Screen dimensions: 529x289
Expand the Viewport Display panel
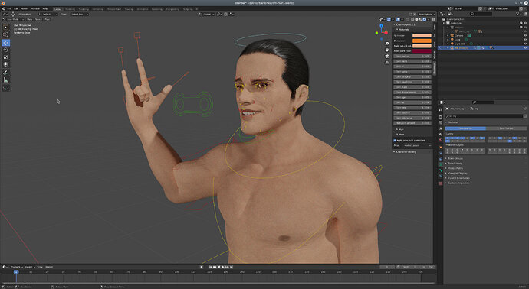click(x=457, y=174)
